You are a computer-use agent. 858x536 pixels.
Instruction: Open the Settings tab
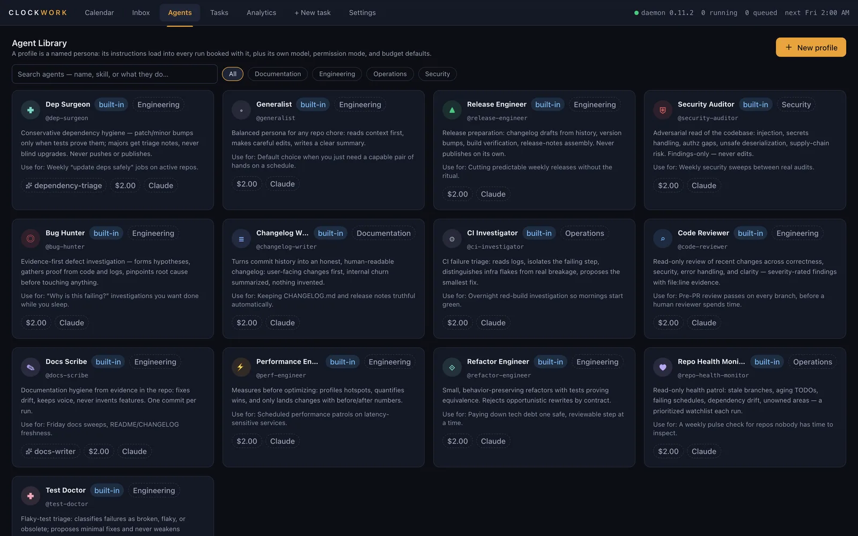tap(363, 12)
